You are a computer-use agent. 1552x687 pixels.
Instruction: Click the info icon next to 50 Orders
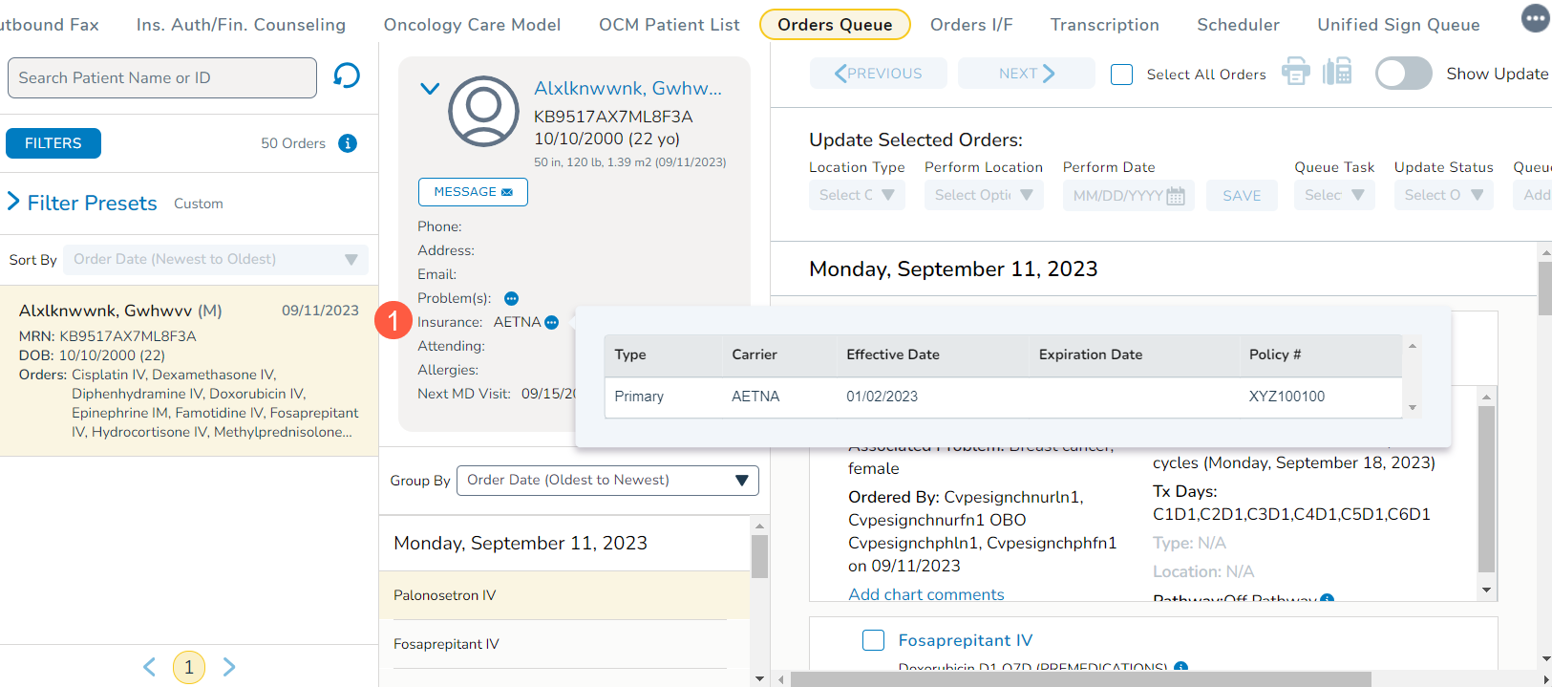(x=348, y=143)
